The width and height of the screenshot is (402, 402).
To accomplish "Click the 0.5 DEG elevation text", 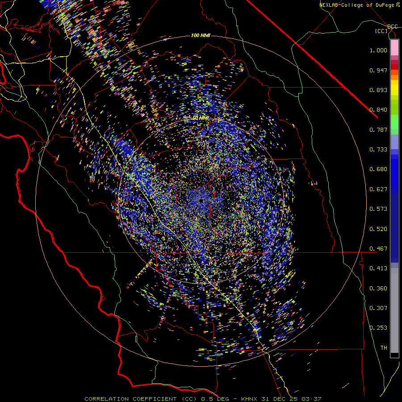I will (215, 399).
